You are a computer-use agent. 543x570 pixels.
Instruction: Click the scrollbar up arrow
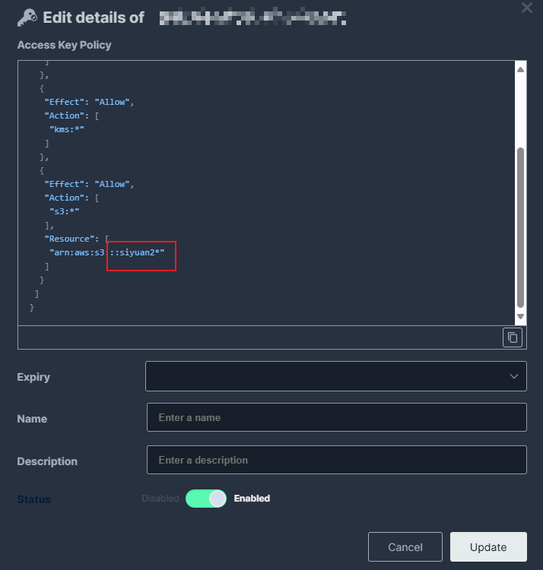(520, 70)
